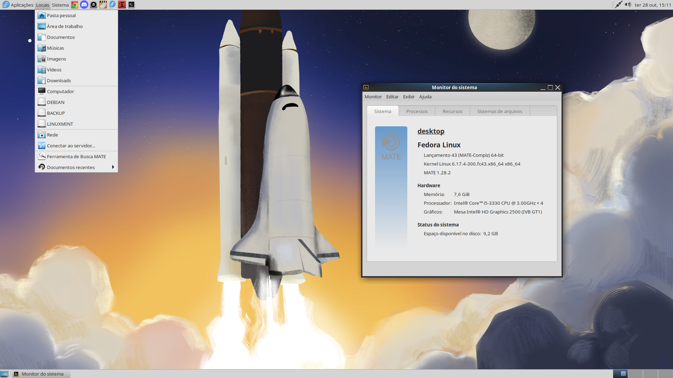Open the BACKUP drive entry
673x378 pixels.
click(56, 113)
